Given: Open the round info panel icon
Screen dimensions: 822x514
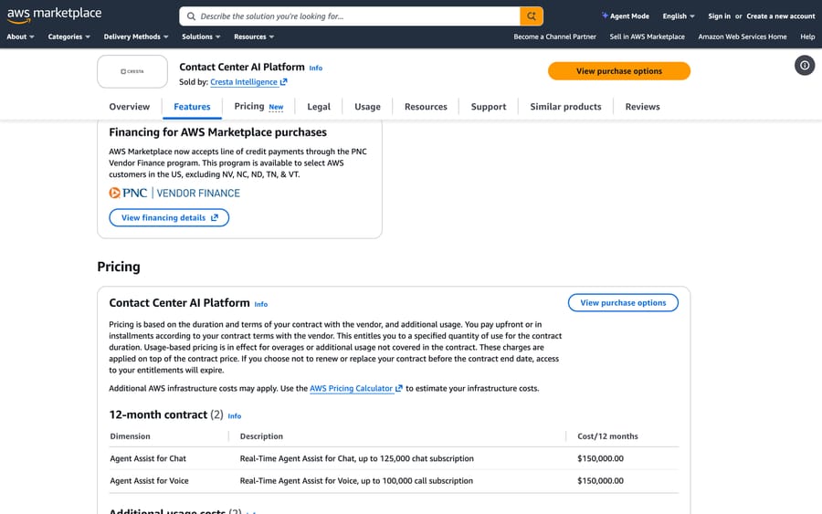Looking at the screenshot, I should [804, 66].
